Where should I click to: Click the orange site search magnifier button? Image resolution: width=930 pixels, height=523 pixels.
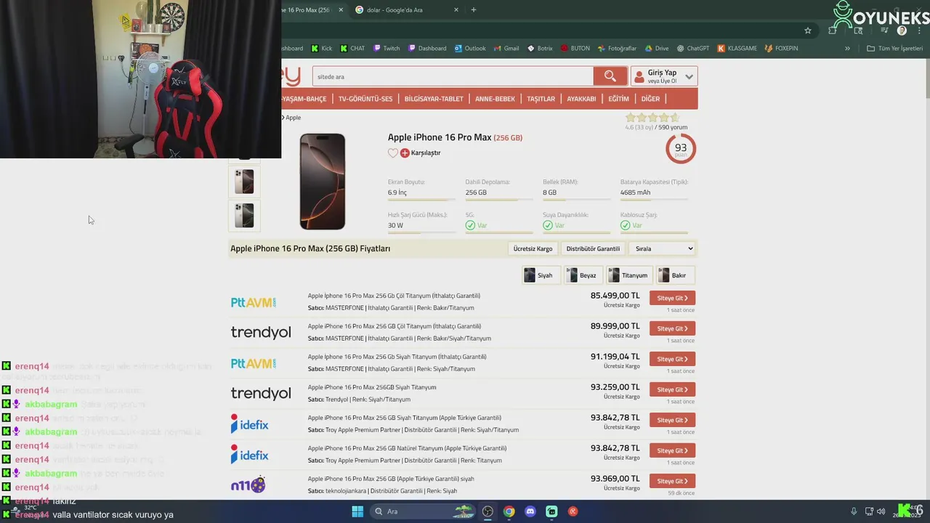610,76
